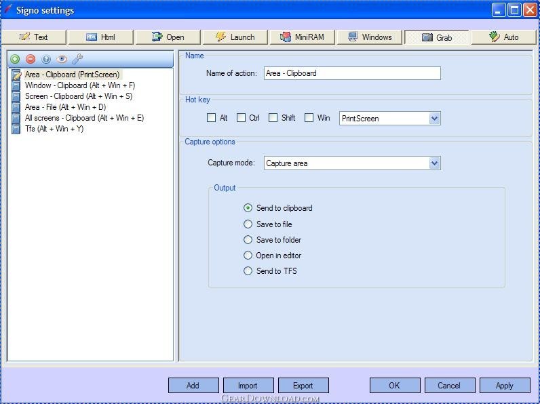Click the green add action icon
Screen dimensions: 540x404
click(x=15, y=59)
